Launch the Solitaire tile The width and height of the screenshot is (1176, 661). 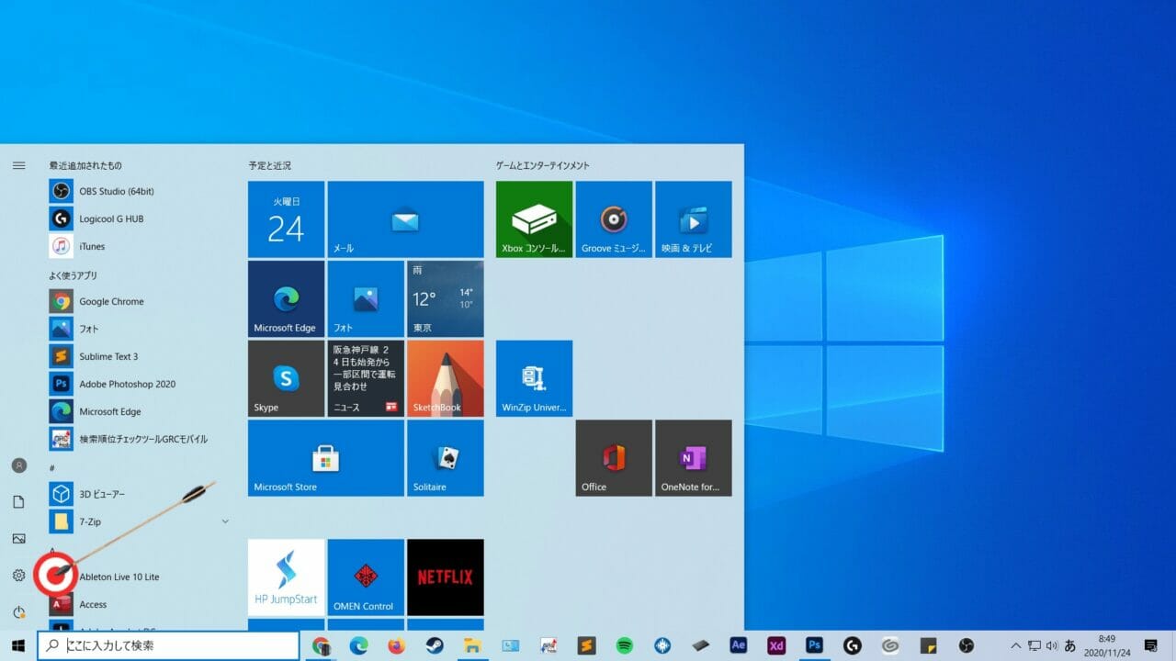(446, 458)
